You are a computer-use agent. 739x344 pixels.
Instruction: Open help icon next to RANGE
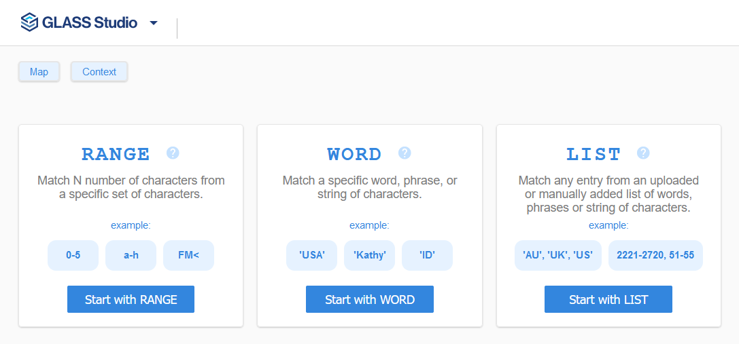(173, 153)
